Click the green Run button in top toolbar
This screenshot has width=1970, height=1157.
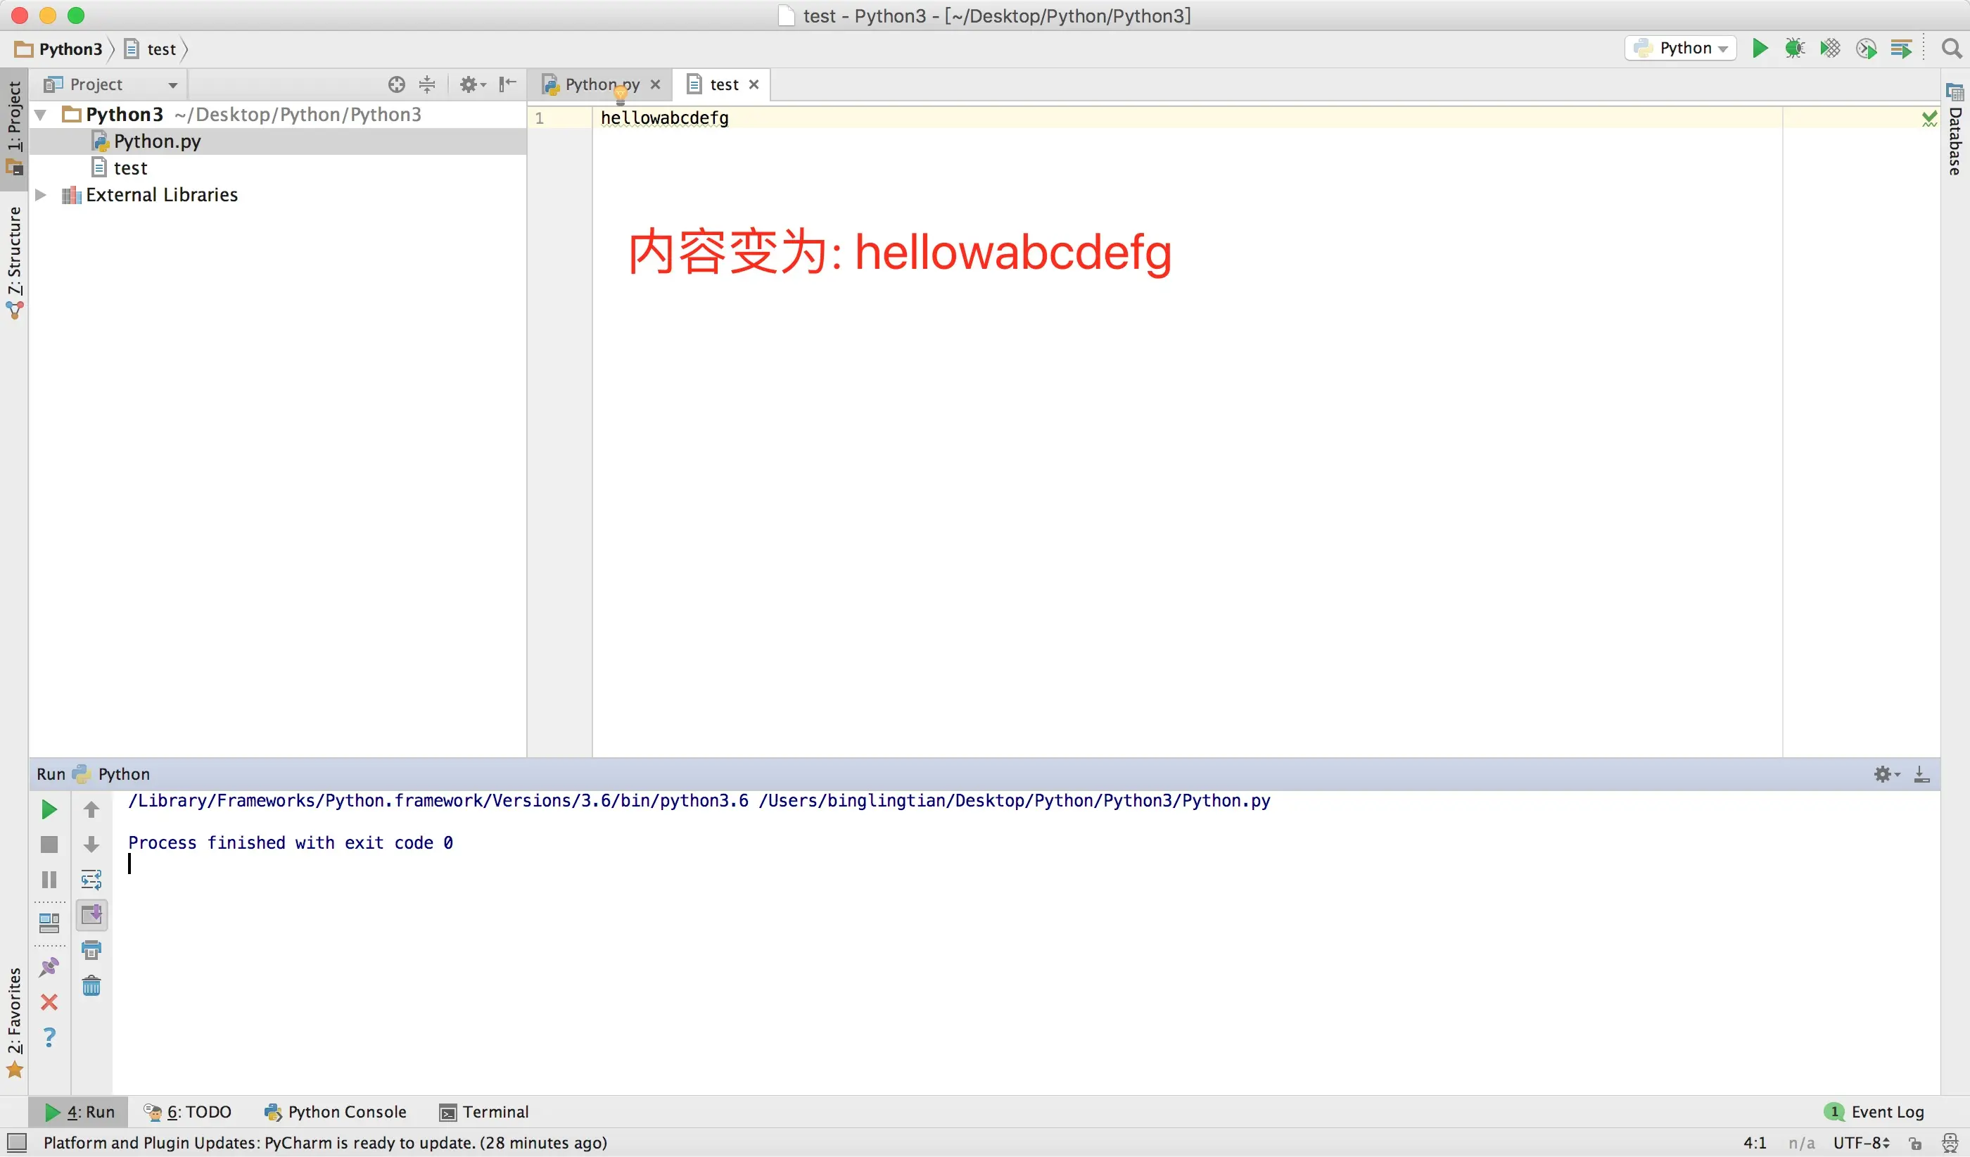[x=1760, y=49]
